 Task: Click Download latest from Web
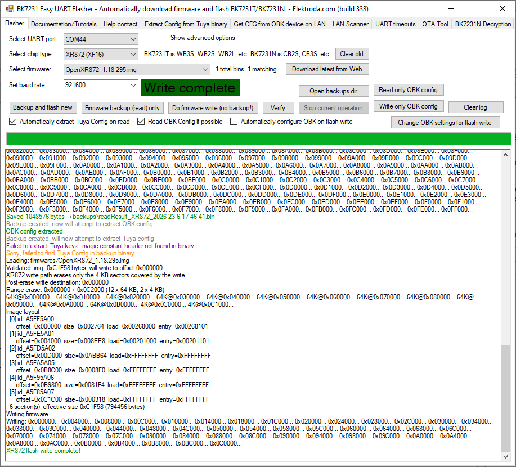pyautogui.click(x=327, y=69)
